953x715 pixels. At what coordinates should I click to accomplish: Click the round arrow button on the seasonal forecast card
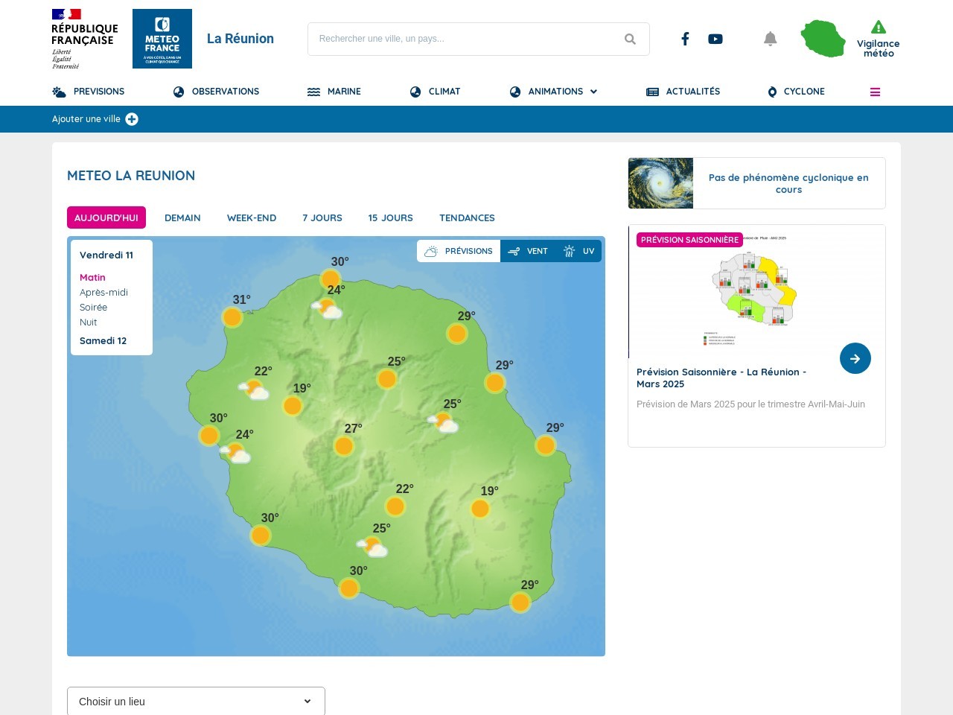click(x=855, y=358)
